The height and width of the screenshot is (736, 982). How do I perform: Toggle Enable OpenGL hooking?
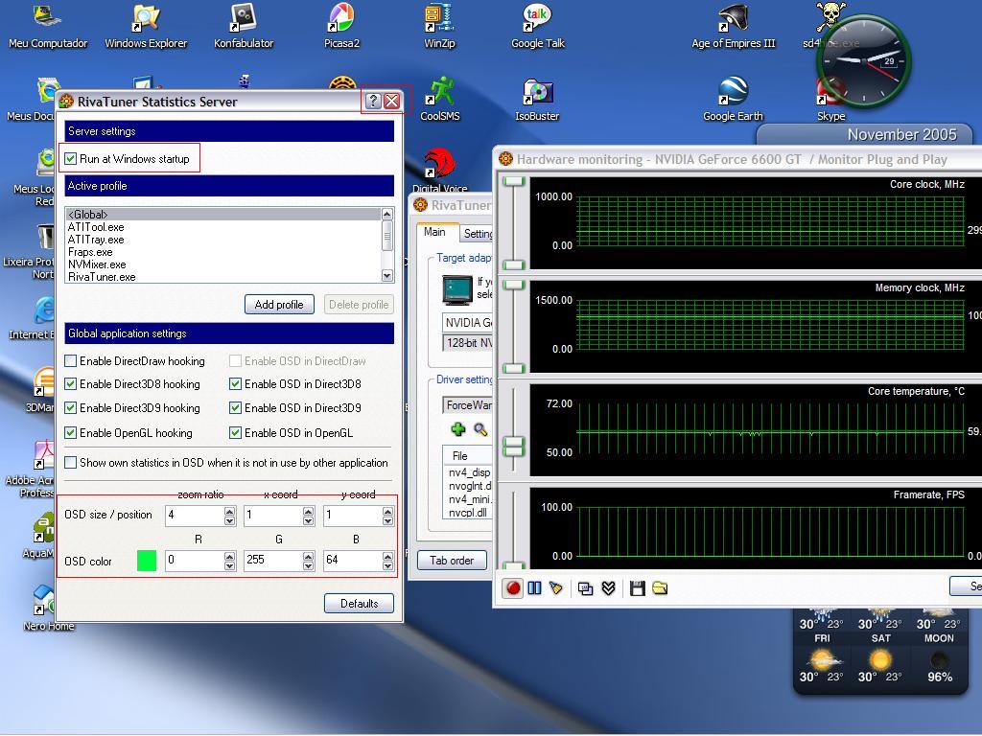(x=71, y=432)
